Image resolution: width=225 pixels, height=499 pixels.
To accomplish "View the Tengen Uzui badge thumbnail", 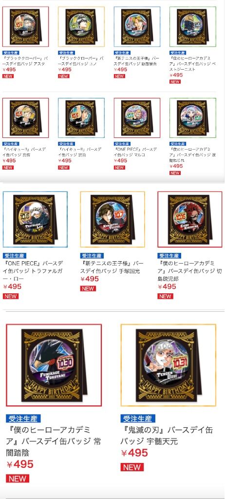I will coord(169,365).
